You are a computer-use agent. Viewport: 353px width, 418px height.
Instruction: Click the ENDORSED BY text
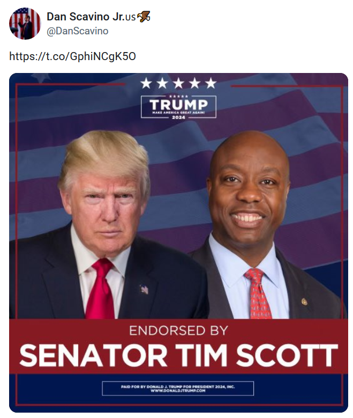pos(178,331)
